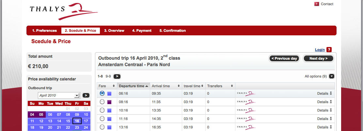363x131 pixels.
Task: Select the 08:16 departure radio button
Action: pos(102,101)
